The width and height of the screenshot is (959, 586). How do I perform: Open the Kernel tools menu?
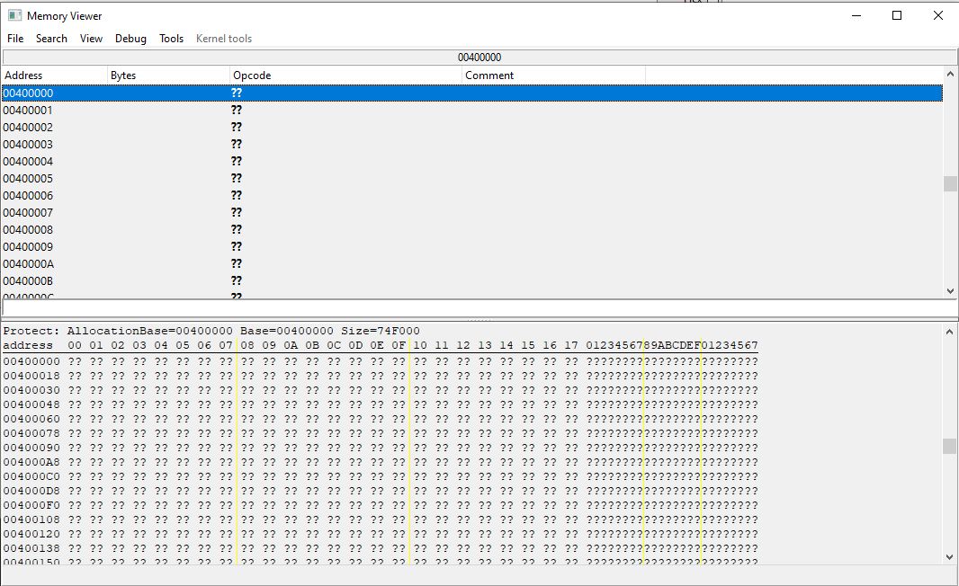coord(224,39)
